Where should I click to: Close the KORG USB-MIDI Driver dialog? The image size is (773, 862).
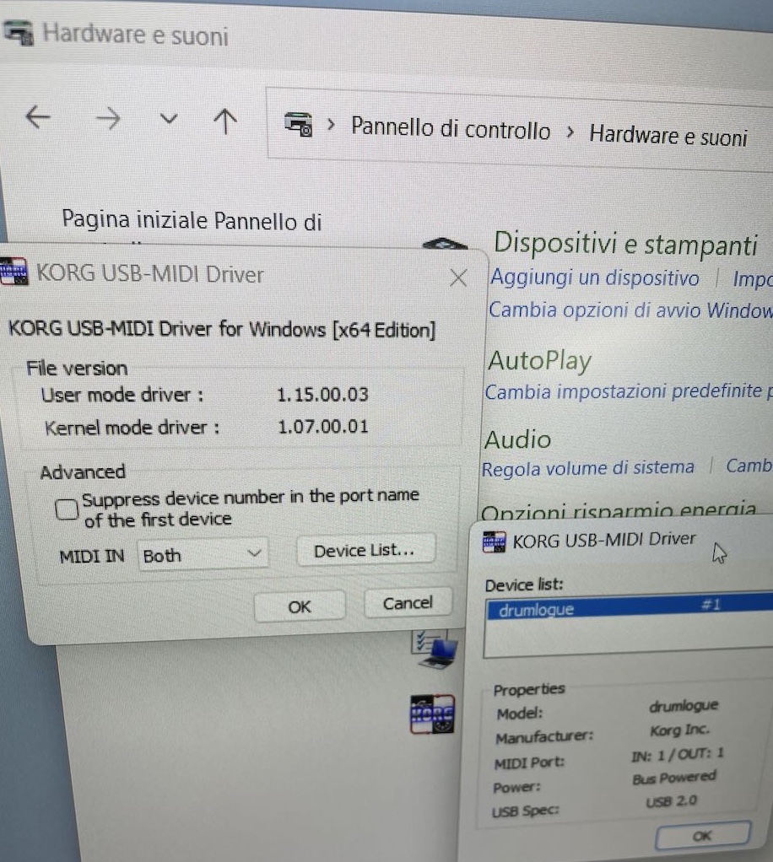(x=458, y=277)
